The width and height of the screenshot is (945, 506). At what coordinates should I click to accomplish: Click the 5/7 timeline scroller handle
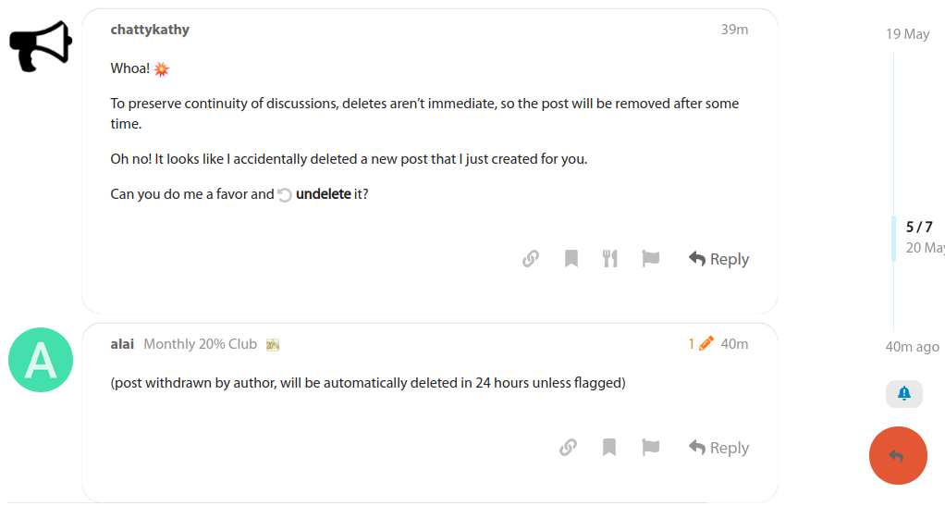coord(918,237)
